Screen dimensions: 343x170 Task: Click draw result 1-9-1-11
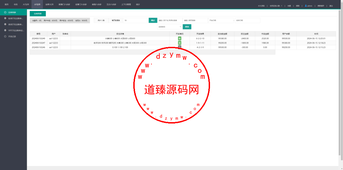200,43
